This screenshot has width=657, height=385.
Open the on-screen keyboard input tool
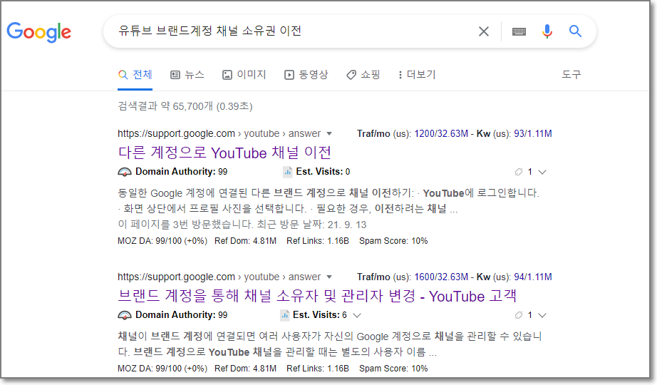point(519,32)
